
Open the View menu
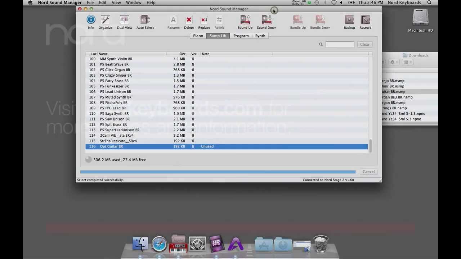(x=116, y=3)
